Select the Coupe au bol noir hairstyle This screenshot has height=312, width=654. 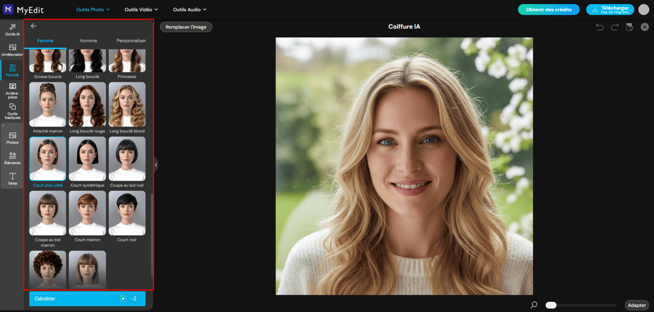127,159
